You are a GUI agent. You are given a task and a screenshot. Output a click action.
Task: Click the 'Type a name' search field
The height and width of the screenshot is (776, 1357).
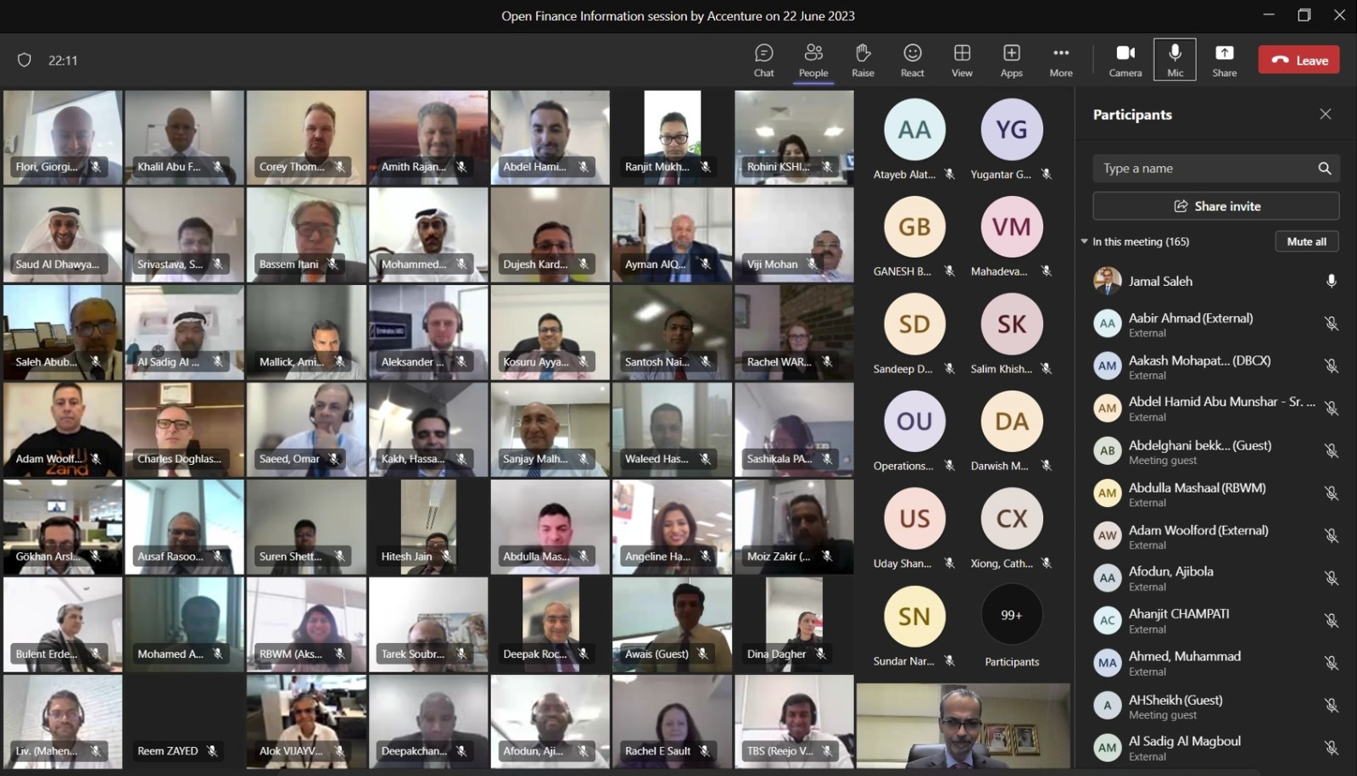point(1204,169)
